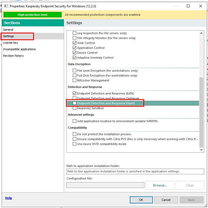Viewport: 208px width, 208px height.
Task: Click the Clear configuration button
Action: pyautogui.click(x=190, y=185)
